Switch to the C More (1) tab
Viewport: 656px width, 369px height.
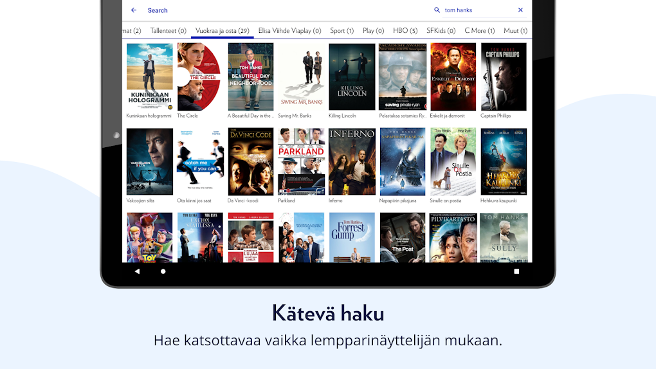(479, 31)
